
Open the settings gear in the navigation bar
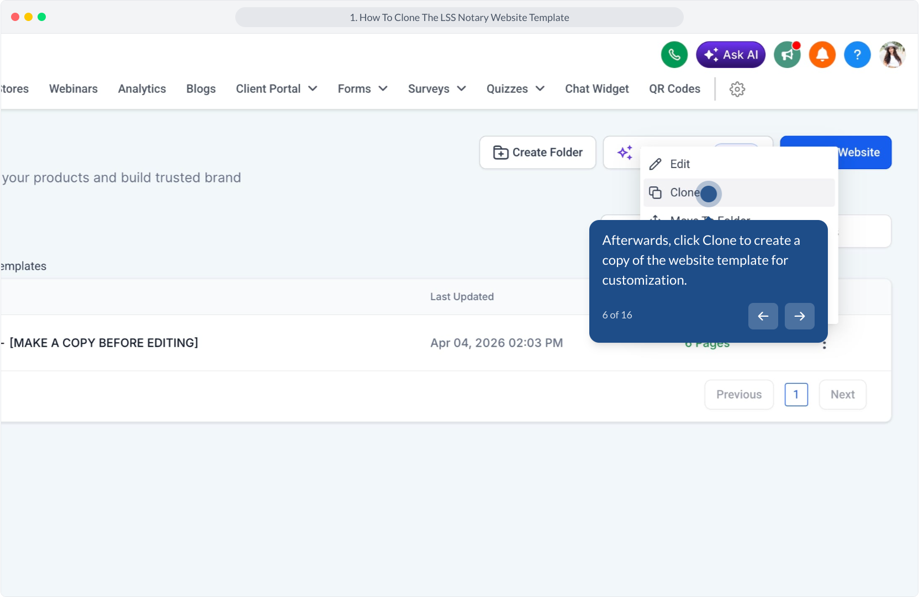pyautogui.click(x=737, y=89)
